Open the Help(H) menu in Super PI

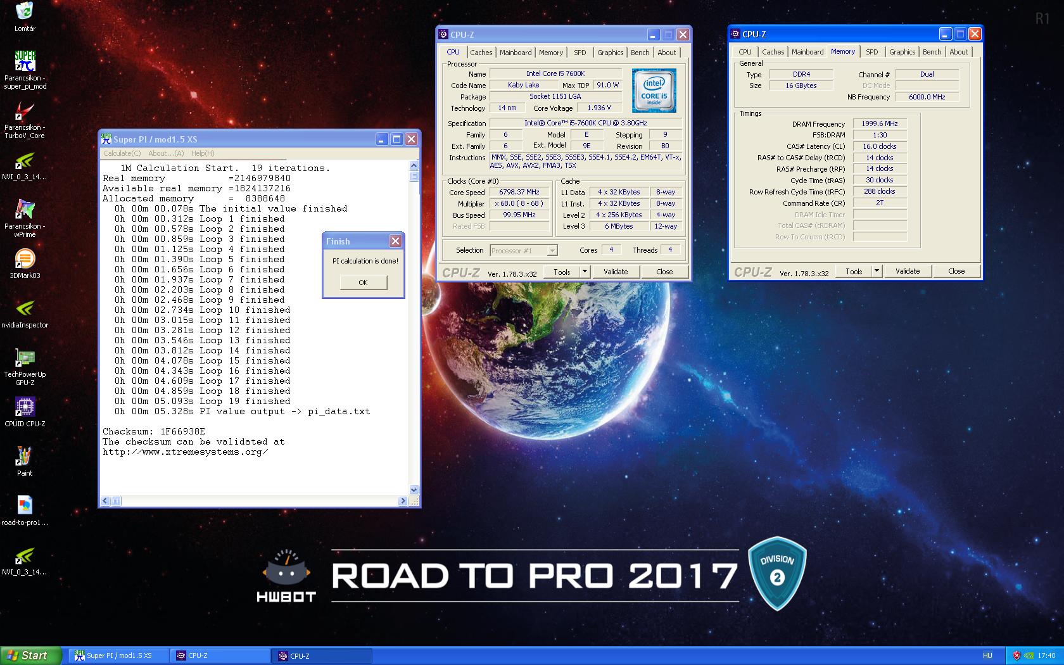click(203, 153)
